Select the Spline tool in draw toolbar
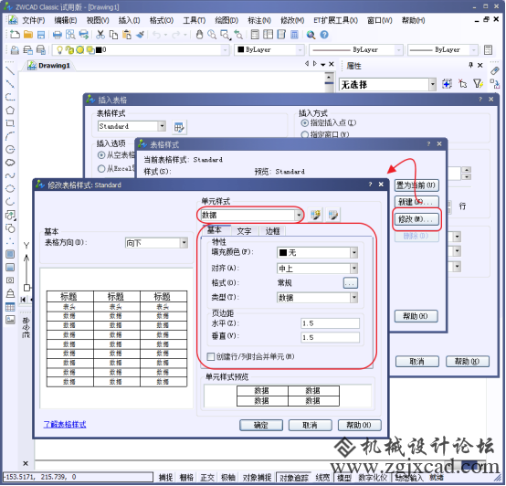506x486 pixels. pos(10,175)
